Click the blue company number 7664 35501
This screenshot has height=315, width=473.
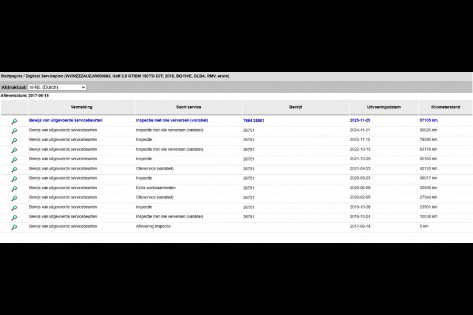tap(254, 120)
